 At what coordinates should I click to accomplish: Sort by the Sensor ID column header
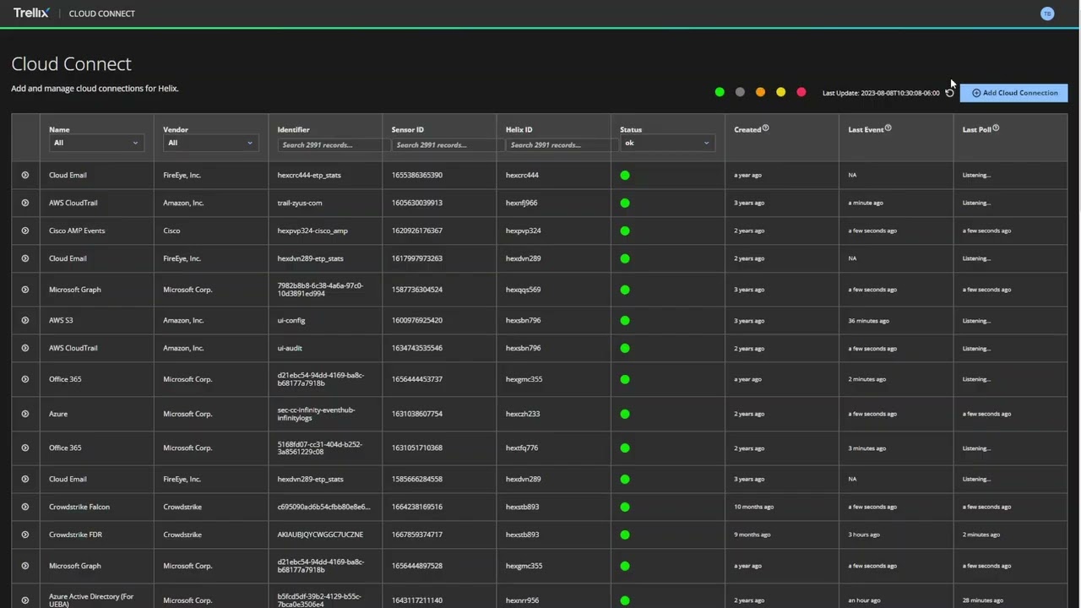coord(408,129)
